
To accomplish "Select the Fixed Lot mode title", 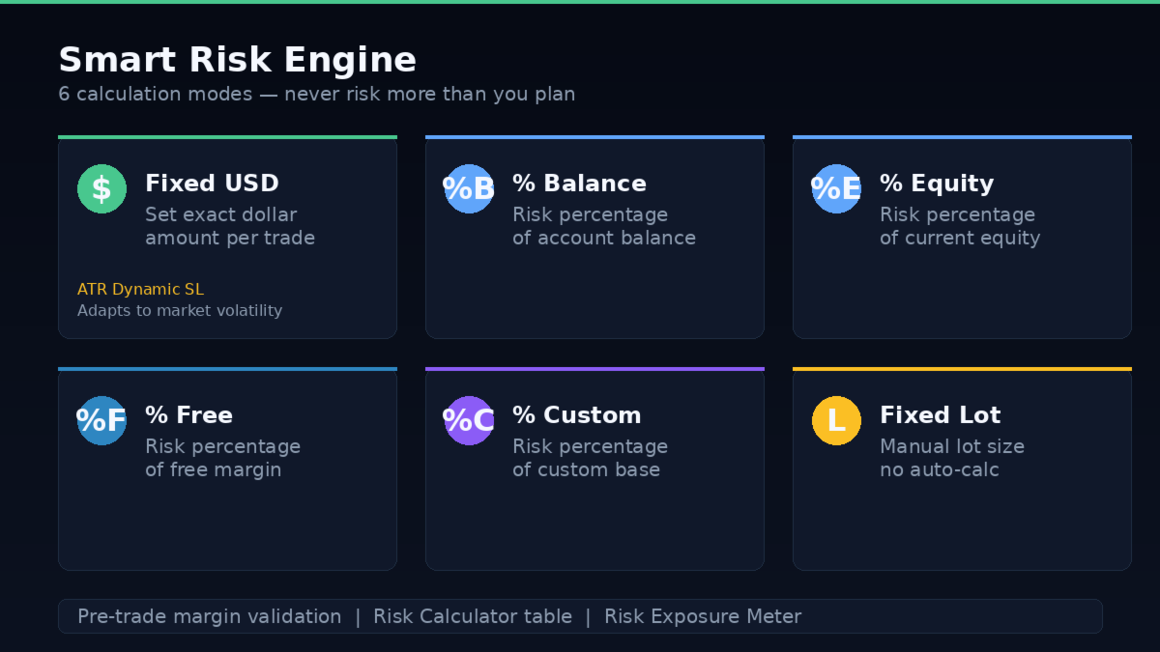I will click(x=940, y=415).
